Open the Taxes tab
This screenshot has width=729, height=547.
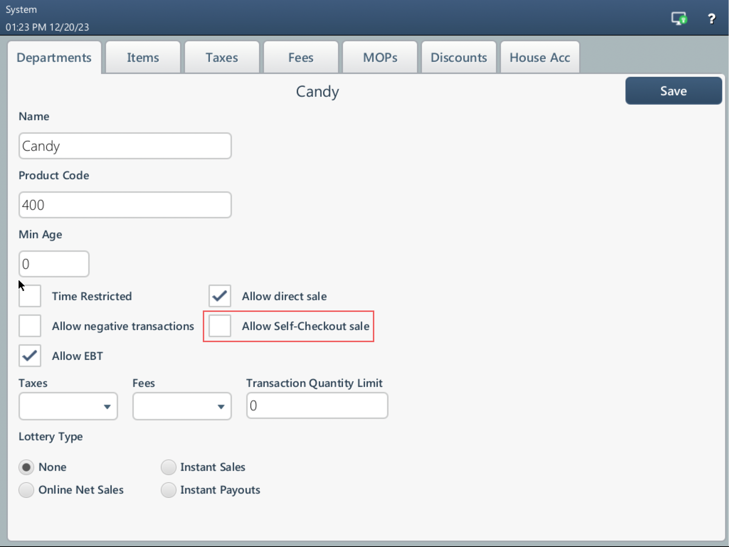222,58
